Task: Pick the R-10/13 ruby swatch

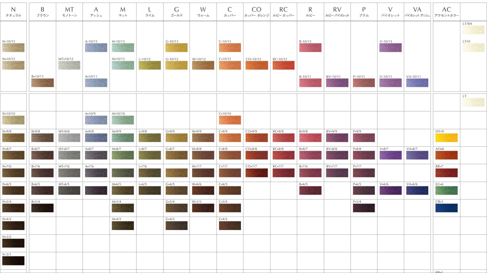Action: pos(310,48)
